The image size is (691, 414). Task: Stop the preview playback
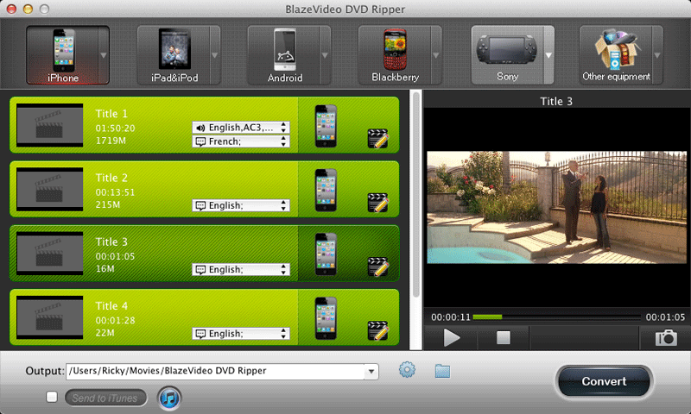503,338
